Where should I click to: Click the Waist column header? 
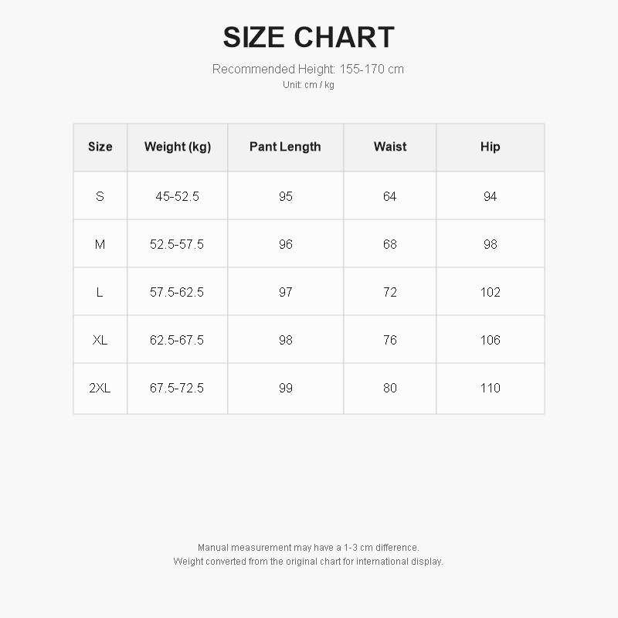point(390,147)
